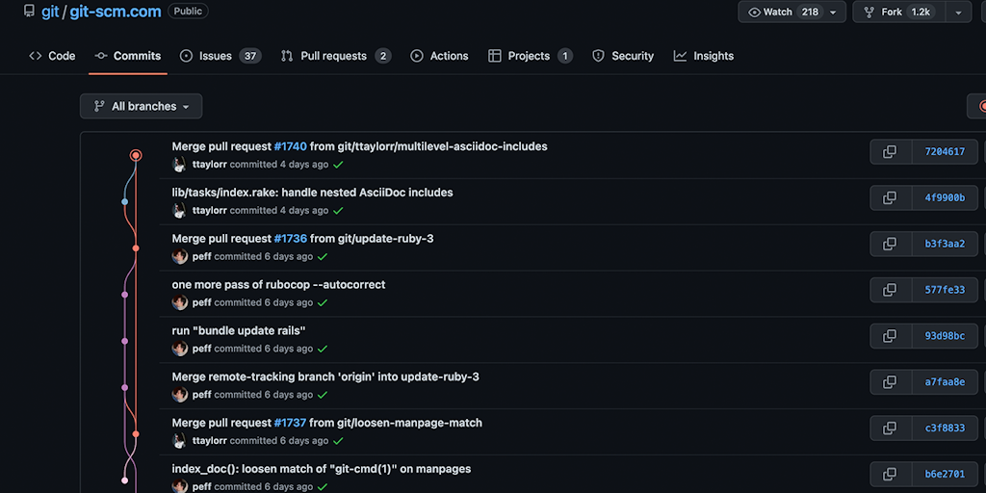The width and height of the screenshot is (986, 493).
Task: Open the git-scm.com repository link
Action: [116, 12]
